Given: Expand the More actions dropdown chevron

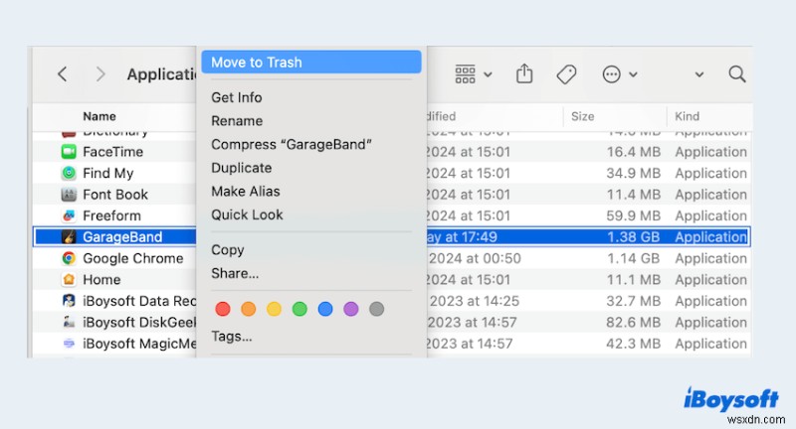Looking at the screenshot, I should pos(633,74).
